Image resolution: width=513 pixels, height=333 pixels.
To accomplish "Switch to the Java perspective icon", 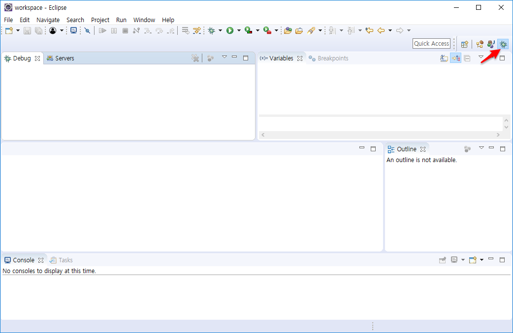I will (x=491, y=44).
